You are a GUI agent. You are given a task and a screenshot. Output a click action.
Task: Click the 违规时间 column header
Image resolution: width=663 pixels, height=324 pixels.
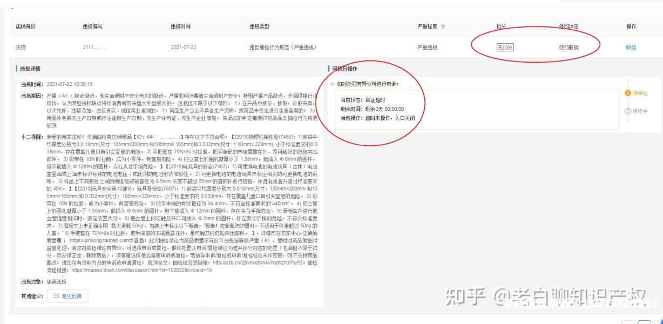point(180,26)
